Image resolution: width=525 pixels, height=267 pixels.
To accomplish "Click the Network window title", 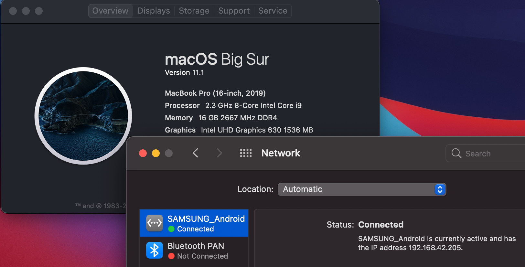I will 281,153.
